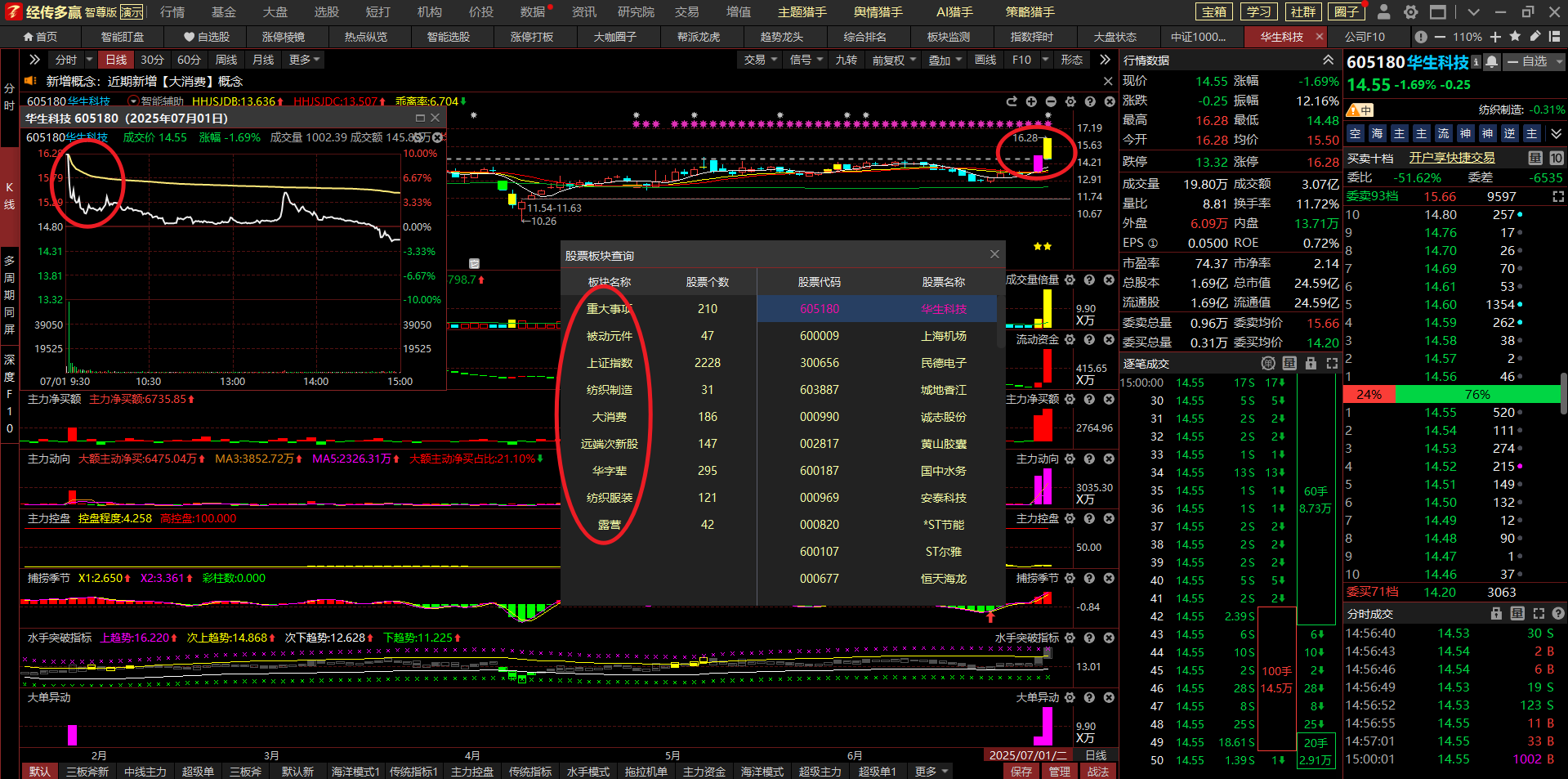This screenshot has height=779, width=1568.
Task: Click the plus circle icon on main chart
Action: (1031, 101)
